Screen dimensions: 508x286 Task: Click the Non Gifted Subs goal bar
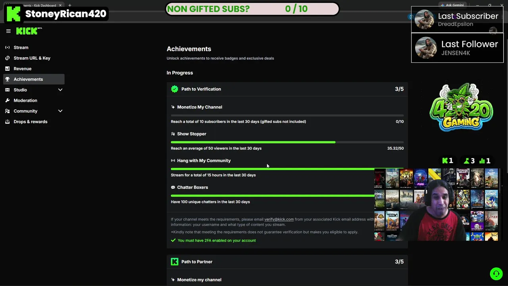pos(252,9)
